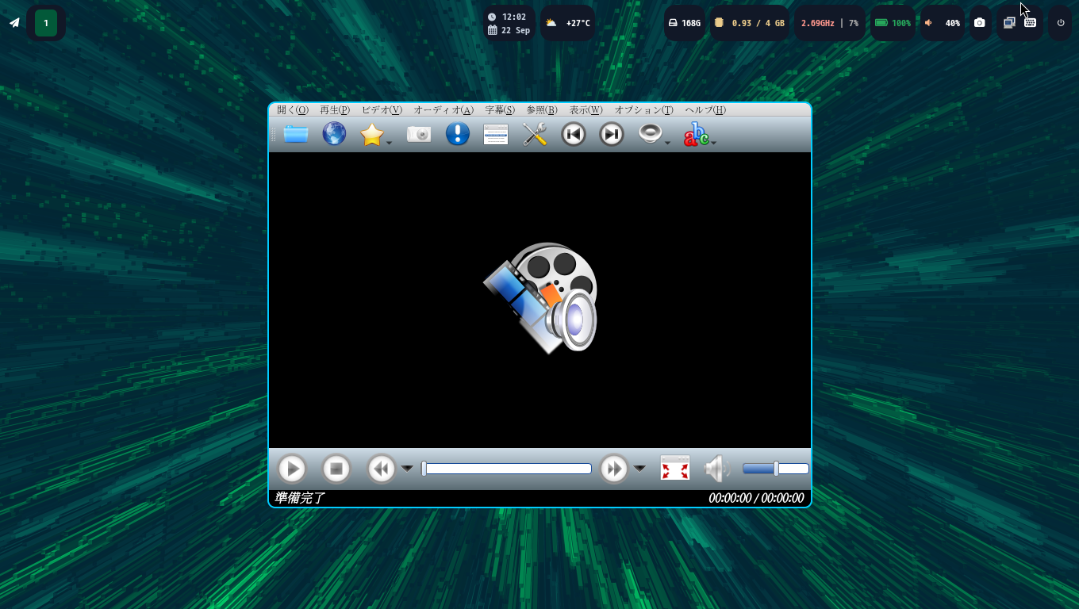Adjust the player volume slider
Viewport: 1079px width, 609px height.
[x=776, y=469]
